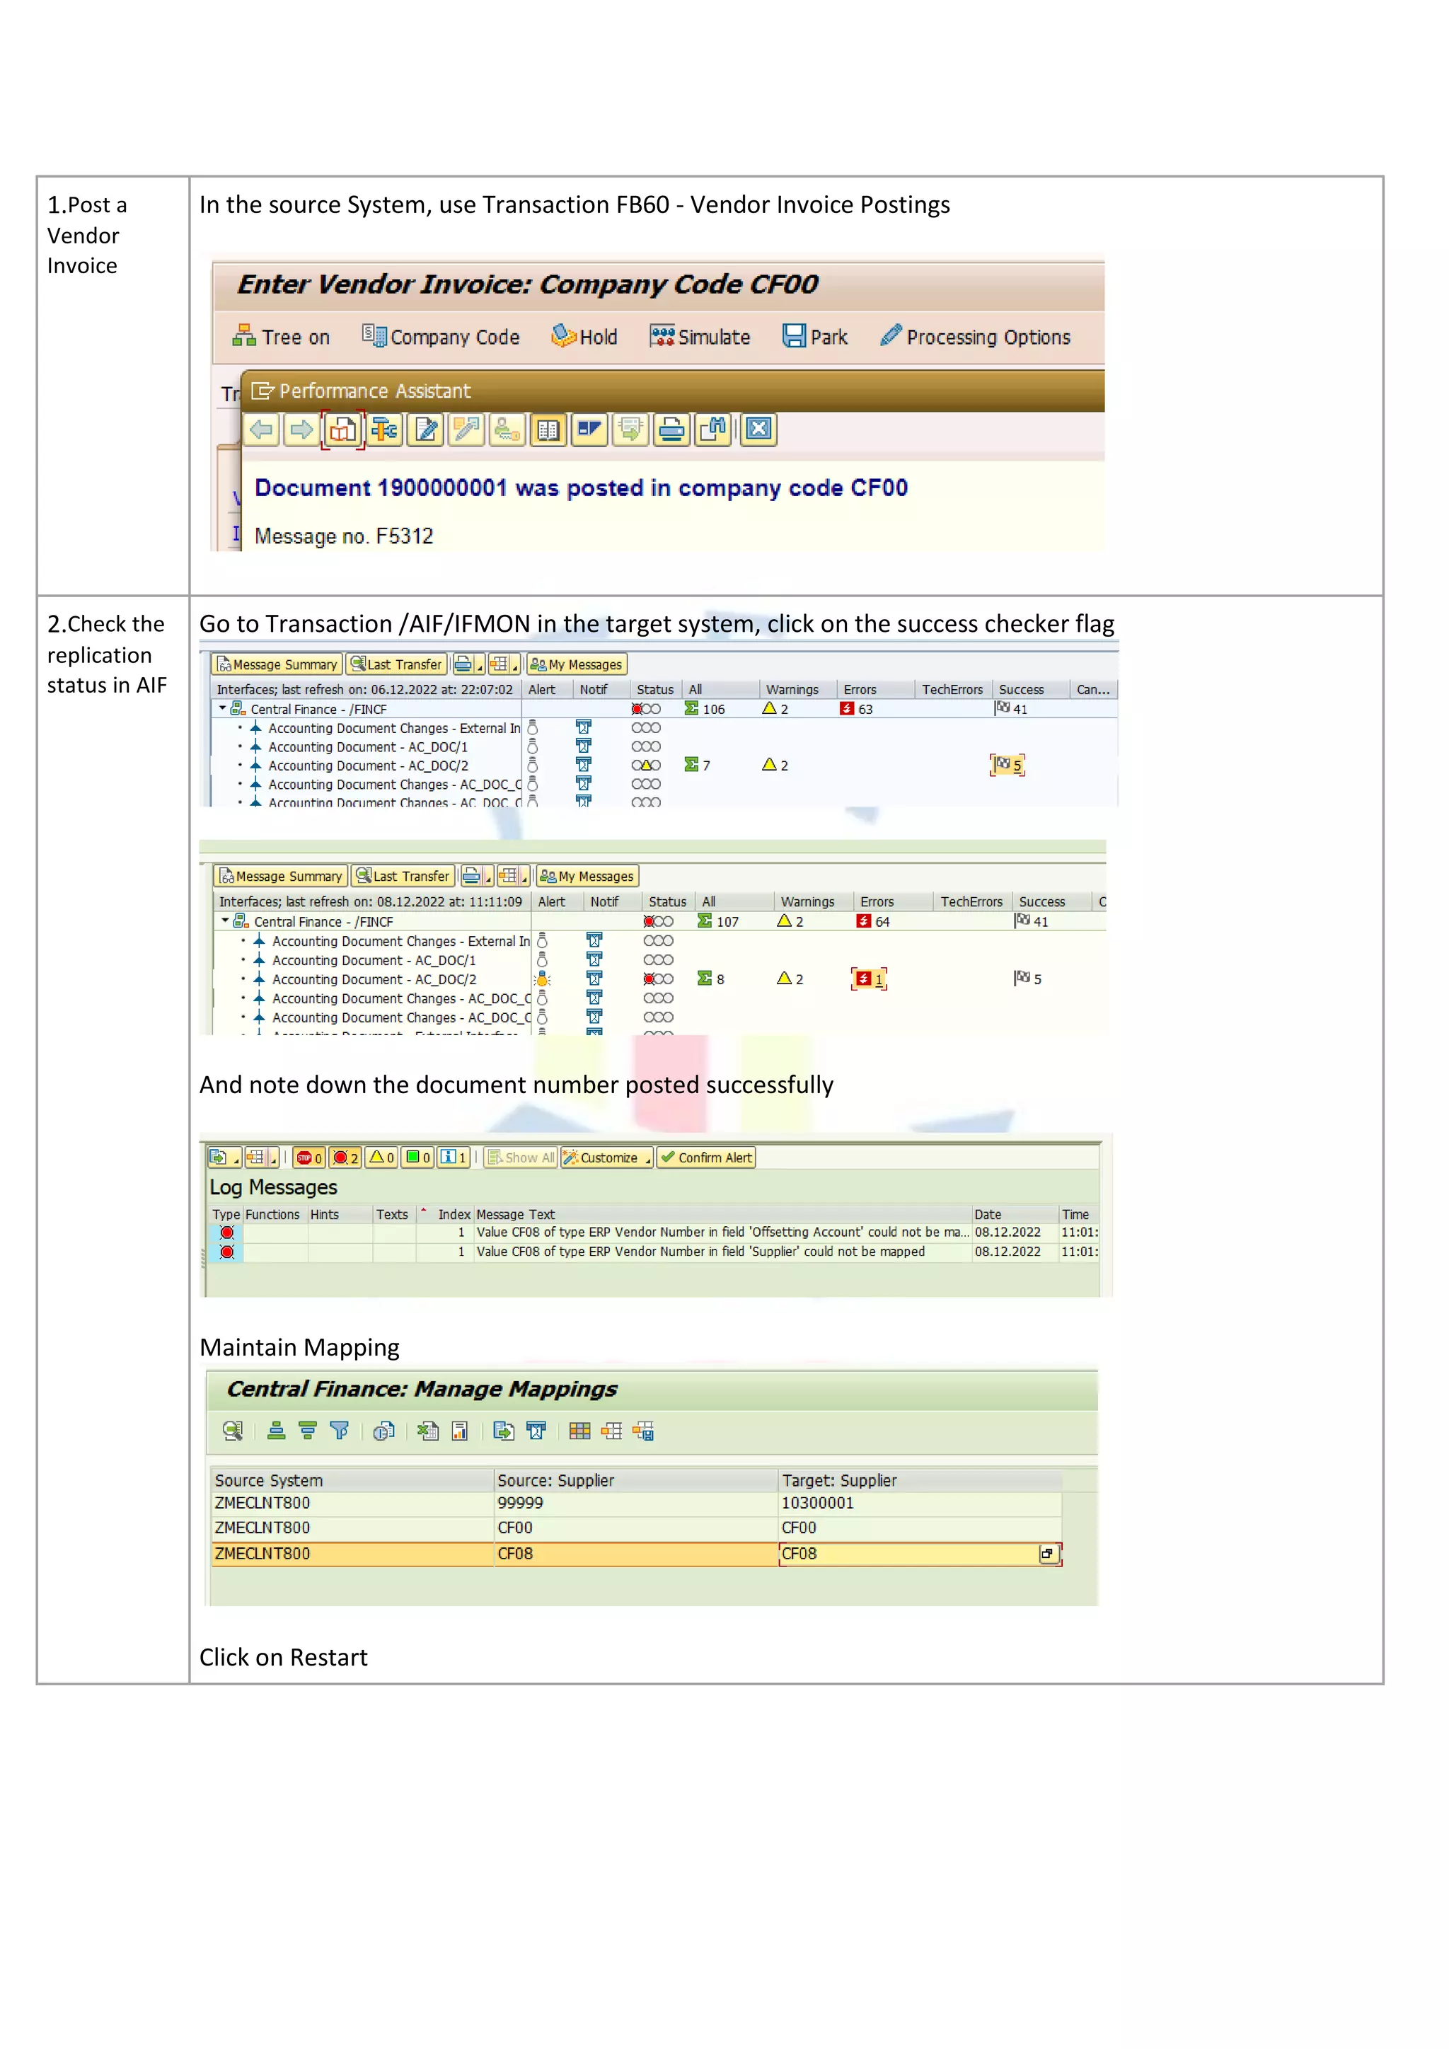Click the All total 107 sigma icon
Image resolution: width=1449 pixels, height=2049 pixels.
click(x=705, y=921)
